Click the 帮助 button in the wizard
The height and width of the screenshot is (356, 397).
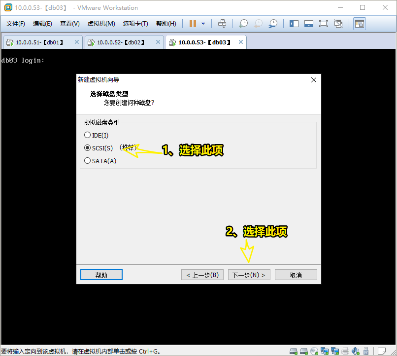(101, 275)
